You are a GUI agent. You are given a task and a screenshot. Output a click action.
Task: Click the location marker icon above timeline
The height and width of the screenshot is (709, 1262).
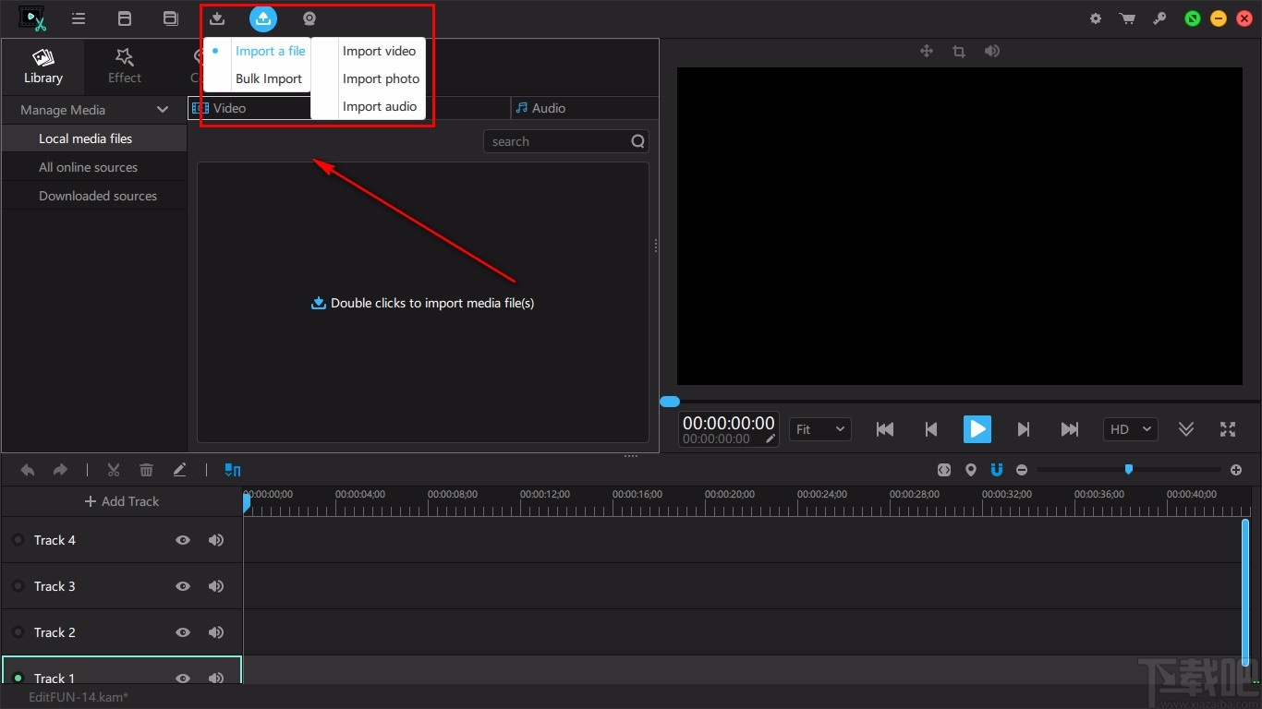970,470
